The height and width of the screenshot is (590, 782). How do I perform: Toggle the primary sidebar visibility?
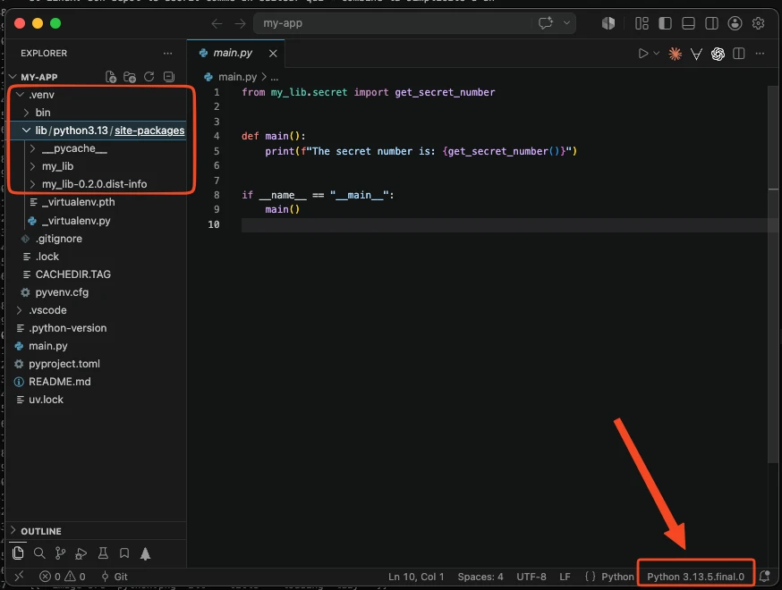click(665, 23)
